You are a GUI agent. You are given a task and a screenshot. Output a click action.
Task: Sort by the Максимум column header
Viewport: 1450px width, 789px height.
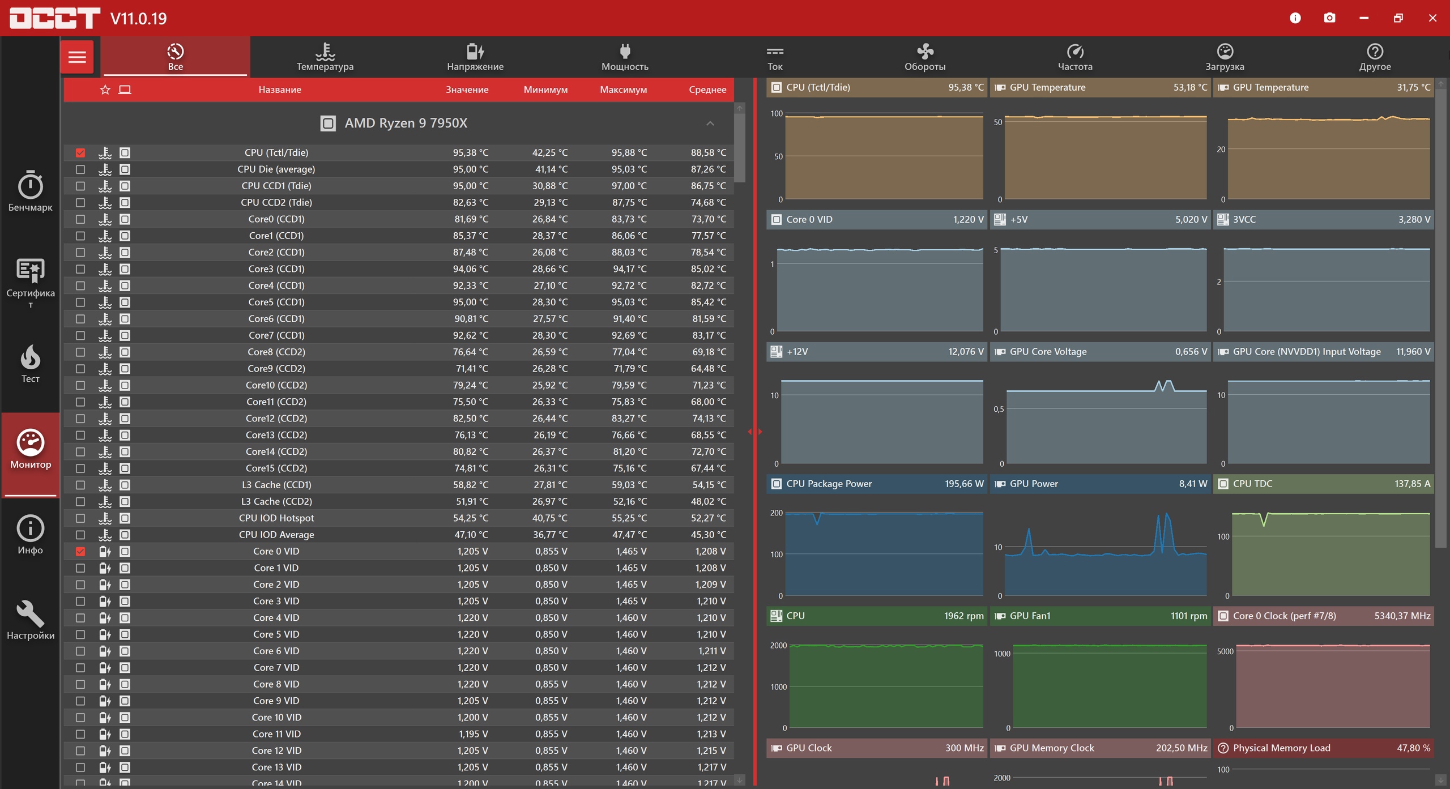tap(623, 89)
